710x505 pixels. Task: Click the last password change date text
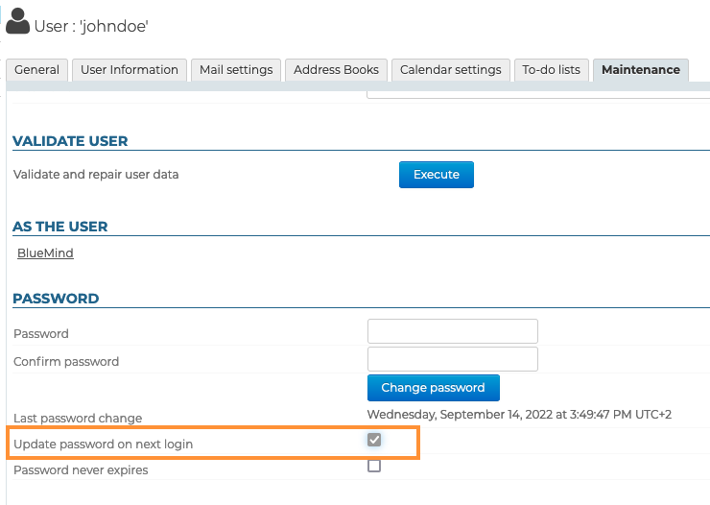[x=519, y=415]
